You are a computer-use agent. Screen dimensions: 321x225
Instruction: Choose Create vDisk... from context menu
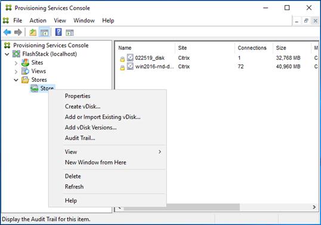click(82, 106)
